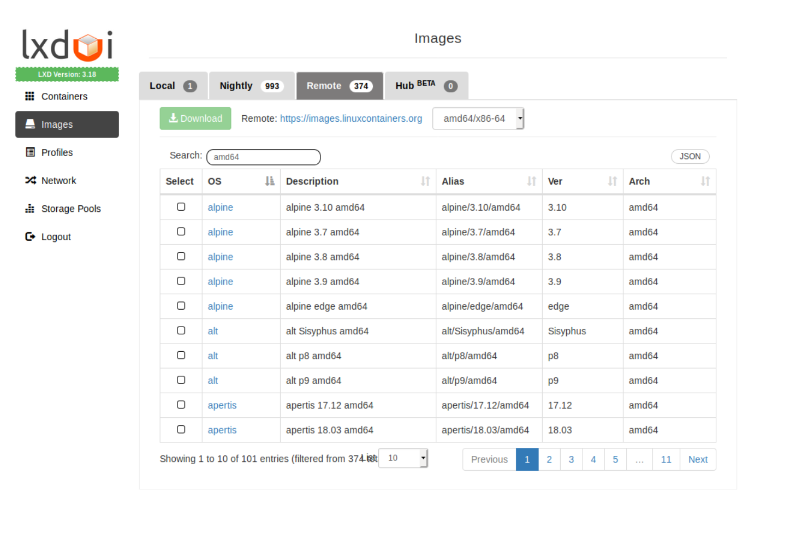Sort table by OS column icon
Image resolution: width=808 pixels, height=539 pixels.
[x=270, y=181]
